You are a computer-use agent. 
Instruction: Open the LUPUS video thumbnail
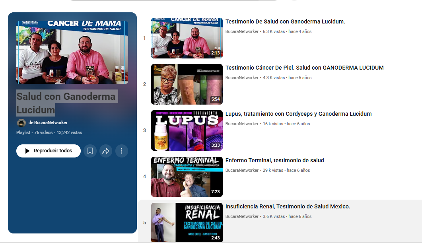(x=187, y=130)
